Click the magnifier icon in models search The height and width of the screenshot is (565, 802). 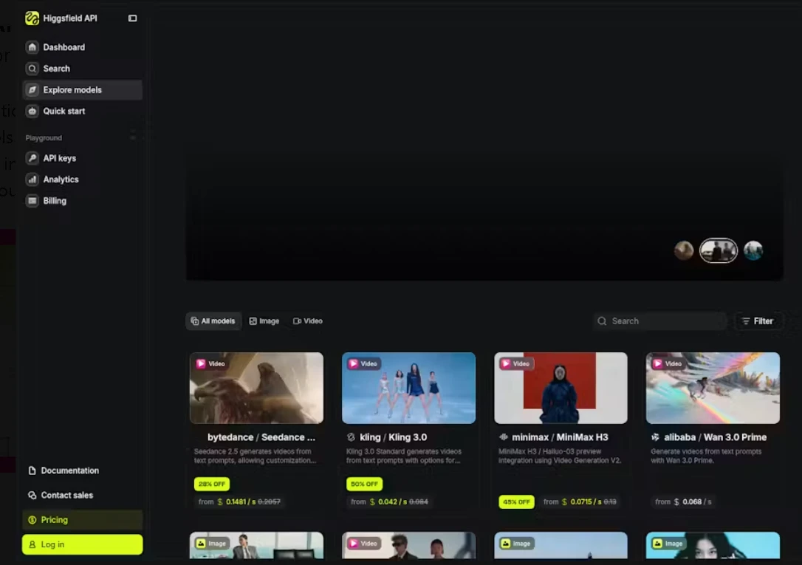click(602, 321)
